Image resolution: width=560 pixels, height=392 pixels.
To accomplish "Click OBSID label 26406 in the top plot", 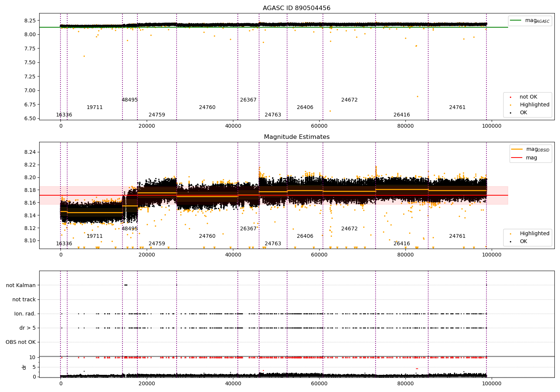I will (305, 108).
